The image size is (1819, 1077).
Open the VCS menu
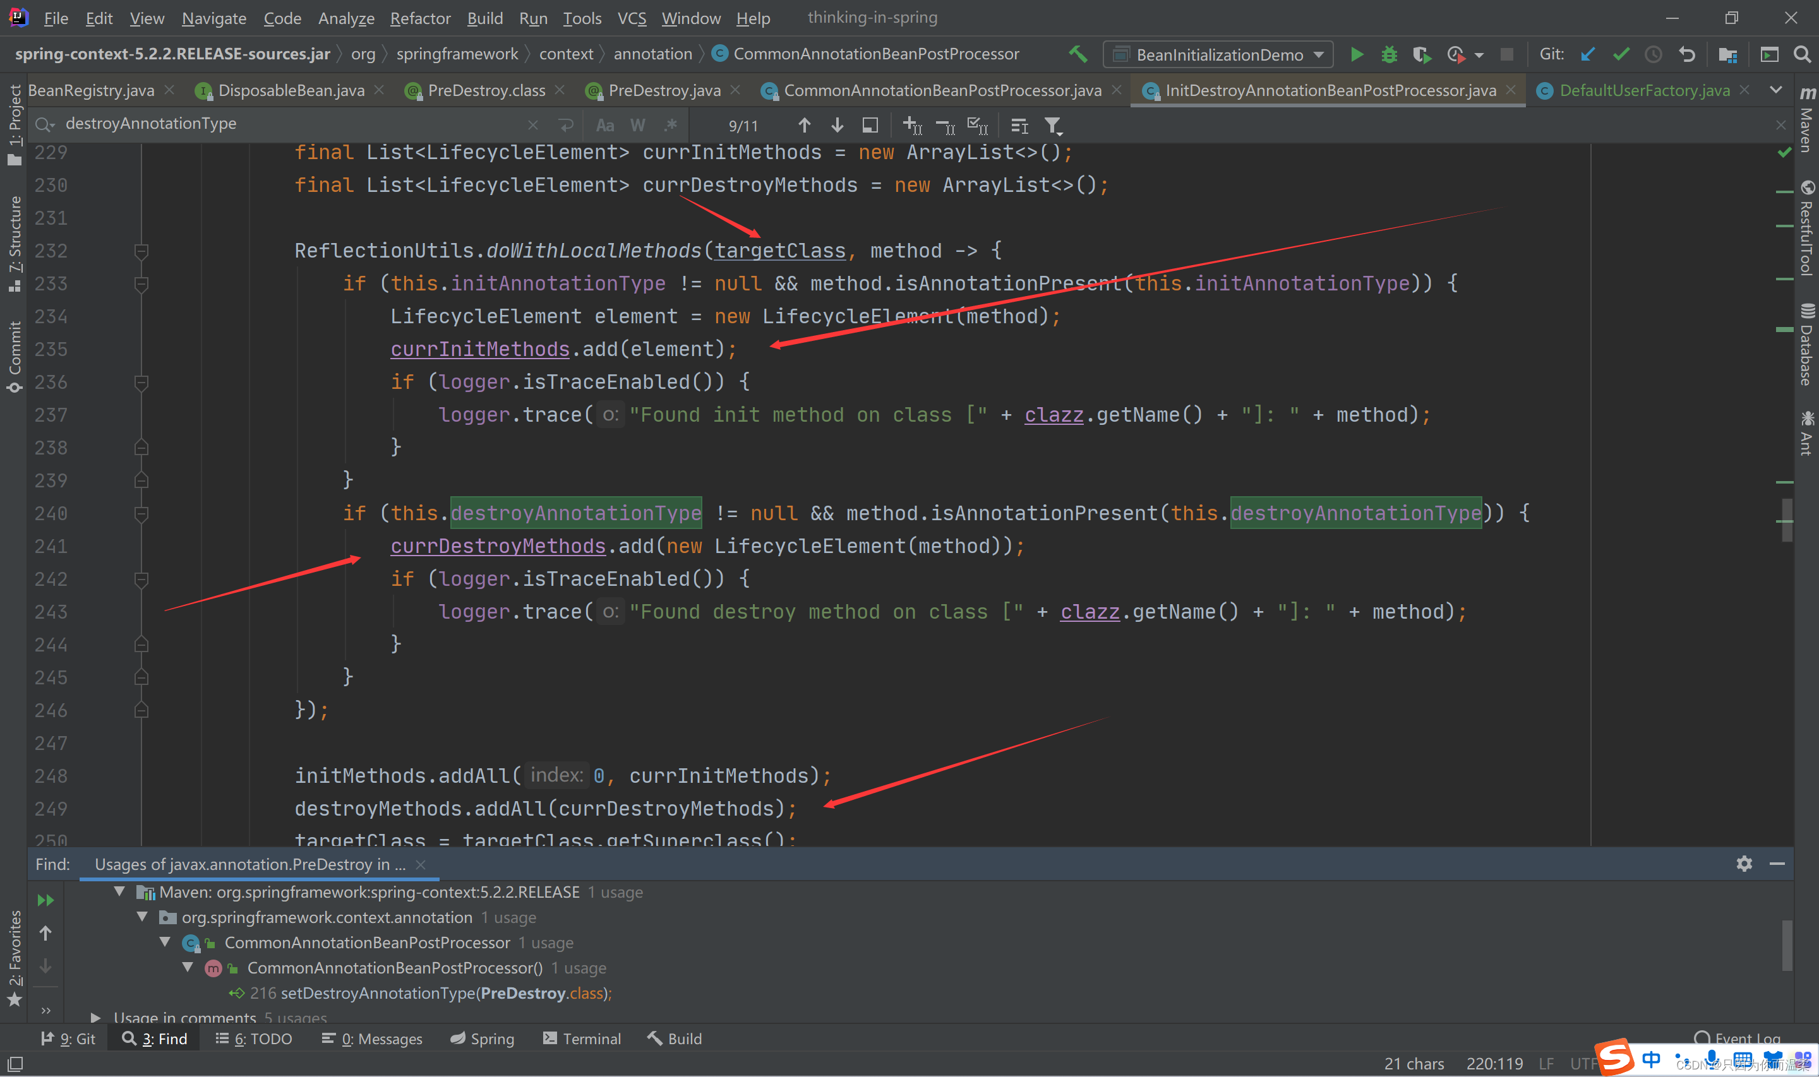[632, 18]
